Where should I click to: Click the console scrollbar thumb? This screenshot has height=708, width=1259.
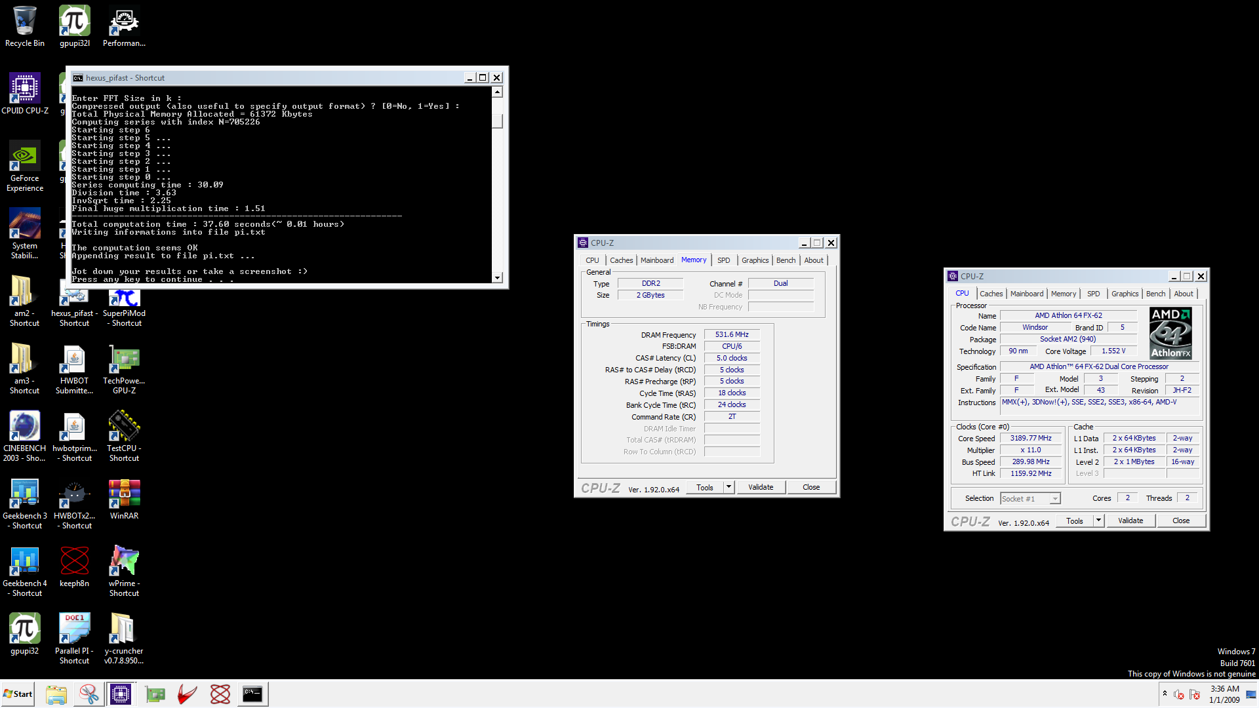pyautogui.click(x=497, y=120)
